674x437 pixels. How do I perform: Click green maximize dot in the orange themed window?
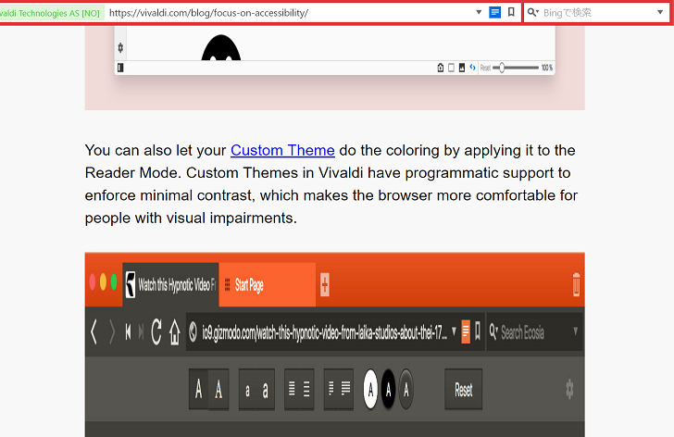click(x=114, y=282)
